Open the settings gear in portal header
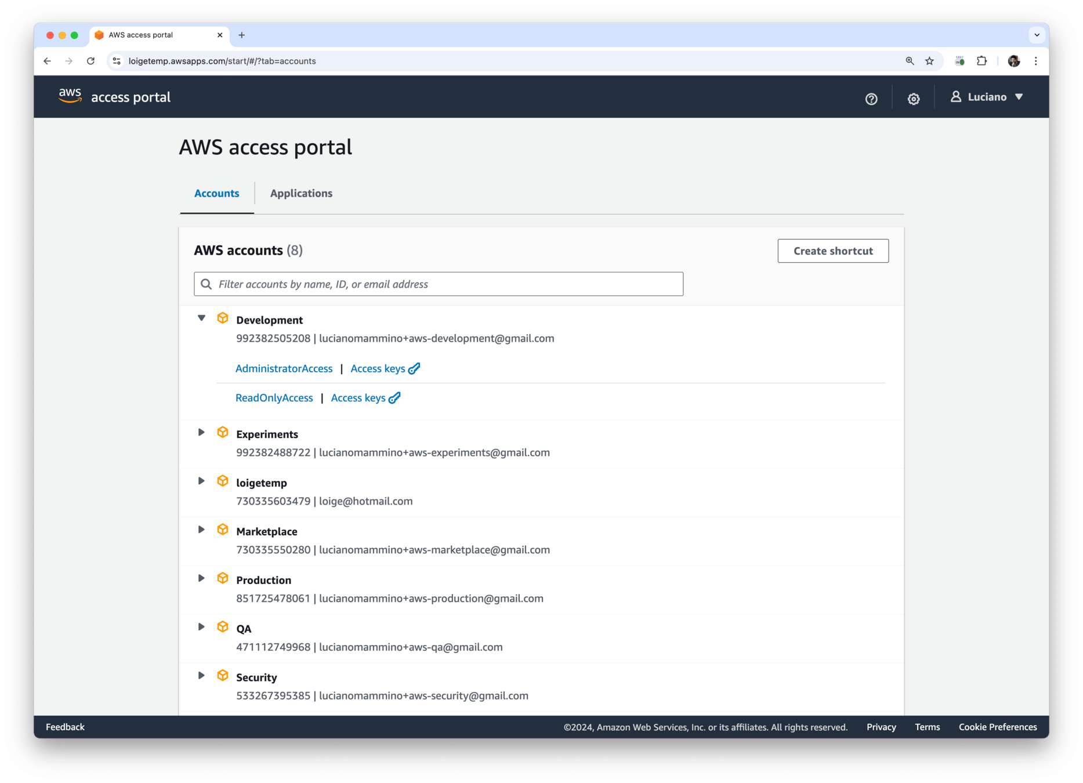Image resolution: width=1083 pixels, height=783 pixels. coord(913,99)
